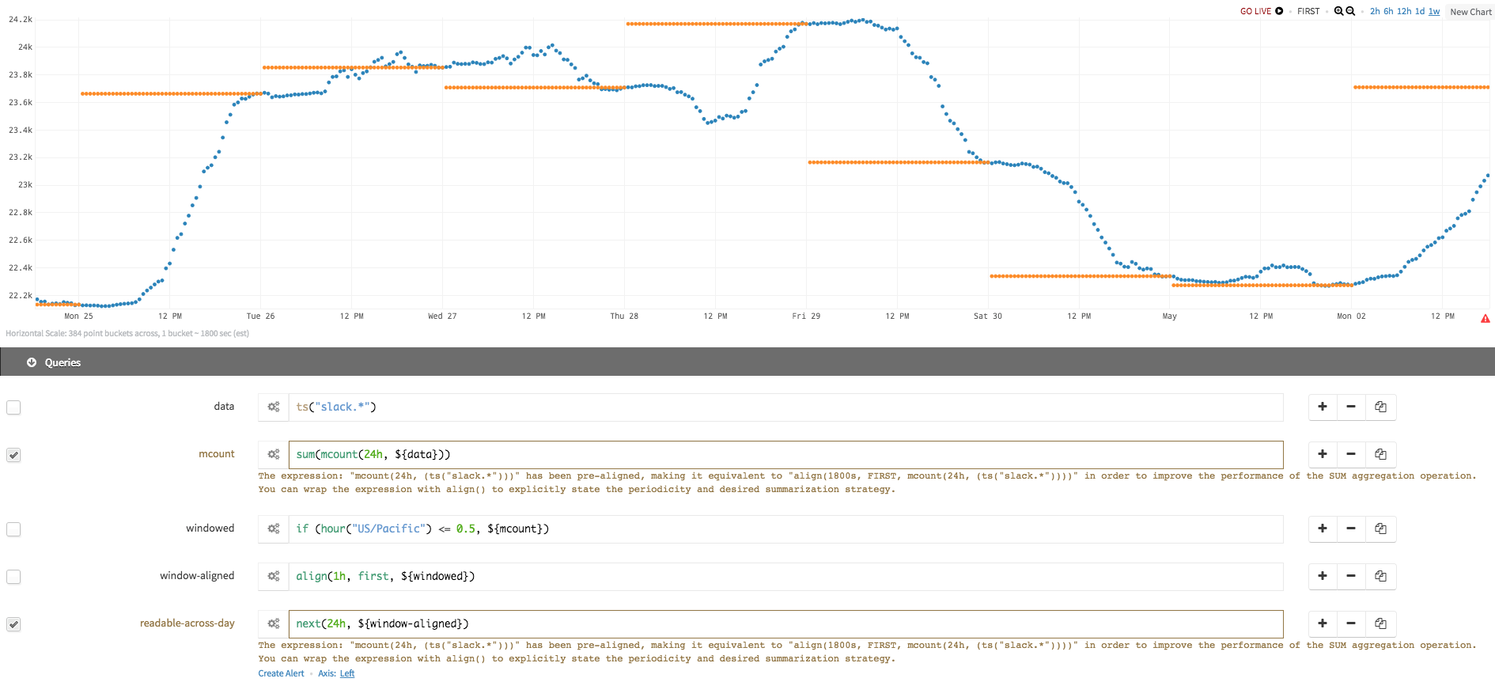
Task: Click the red warning triangle on chart
Action: tap(1485, 318)
